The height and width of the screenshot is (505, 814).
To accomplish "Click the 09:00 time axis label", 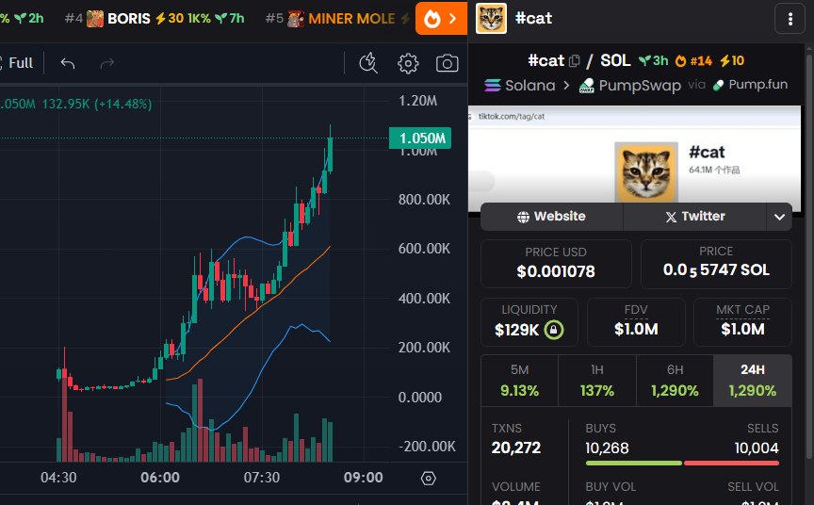I will click(364, 478).
